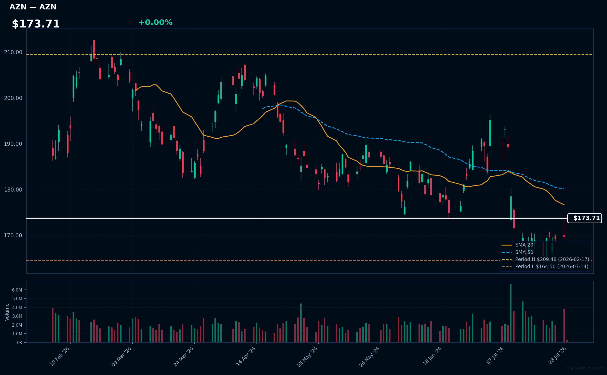Viewport: 607px width, 375px height.
Task: Click the 10 Feb '26 date label
Action: point(59,357)
